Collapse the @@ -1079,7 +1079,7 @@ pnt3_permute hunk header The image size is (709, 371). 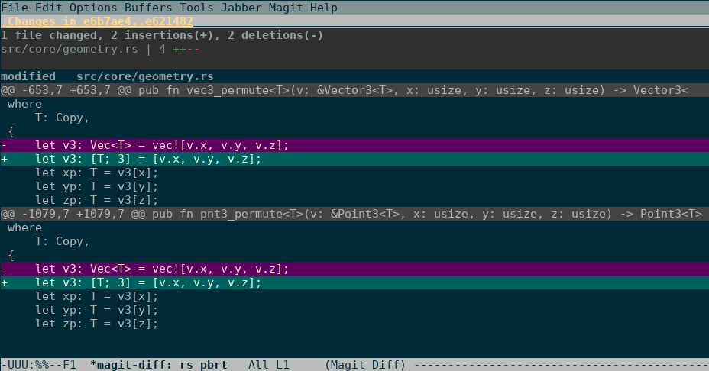coord(354,214)
